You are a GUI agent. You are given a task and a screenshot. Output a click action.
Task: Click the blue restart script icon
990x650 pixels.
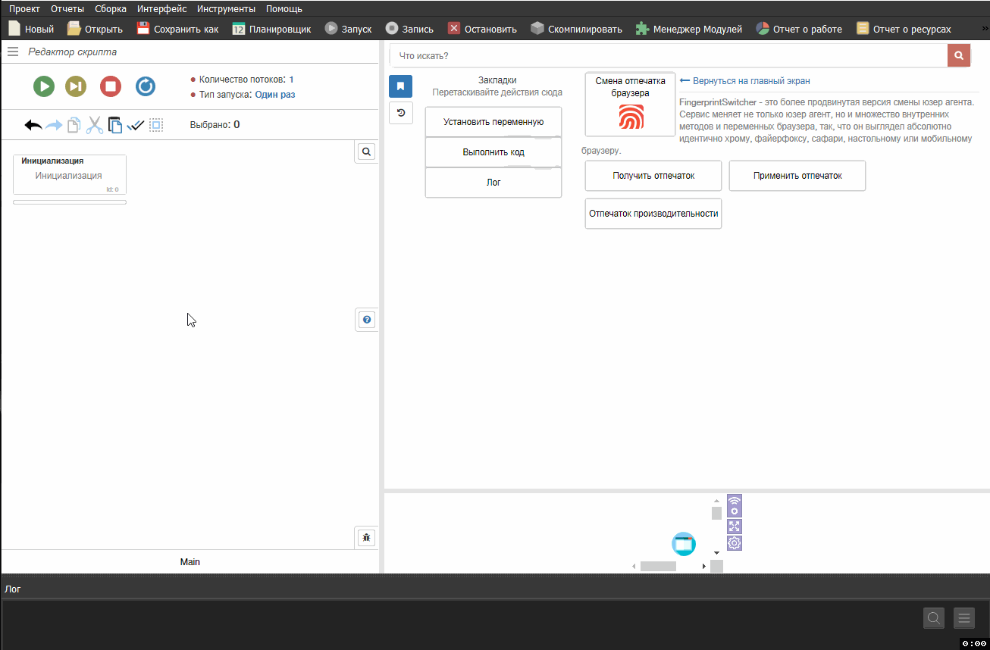(146, 86)
